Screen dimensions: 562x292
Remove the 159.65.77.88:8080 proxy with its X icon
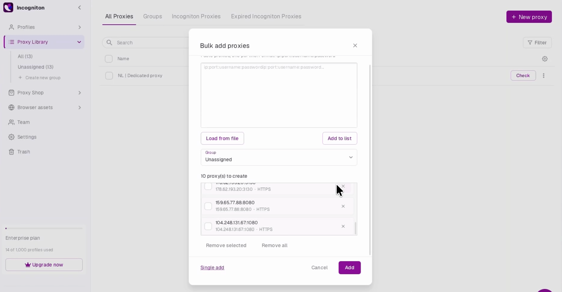coord(343,206)
